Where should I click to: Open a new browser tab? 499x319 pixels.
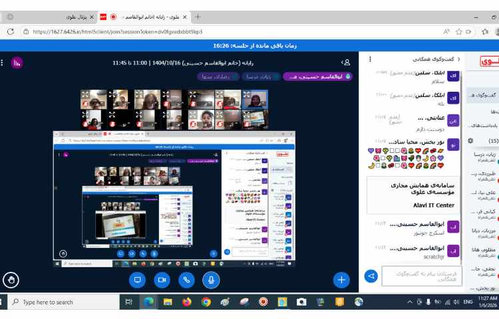coord(198,17)
